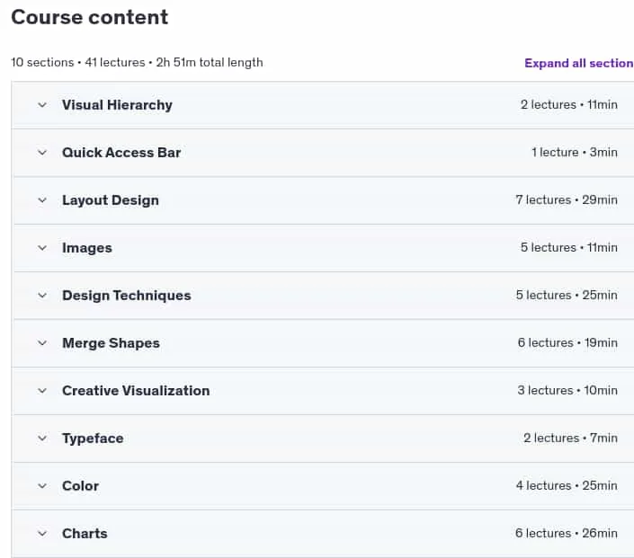Click the Images section lecture count
Image resolution: width=634 pixels, height=558 pixels.
click(x=549, y=247)
